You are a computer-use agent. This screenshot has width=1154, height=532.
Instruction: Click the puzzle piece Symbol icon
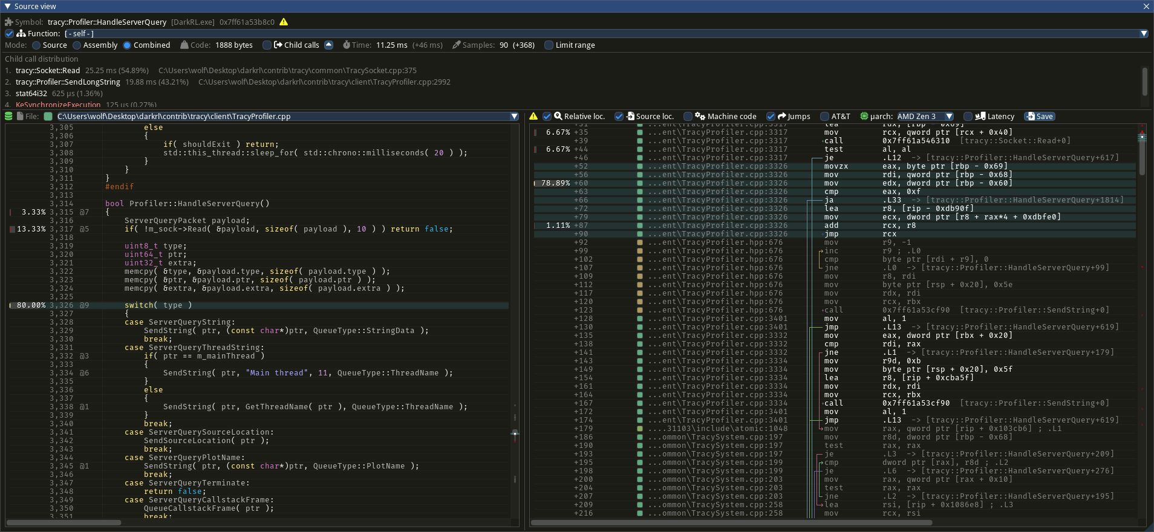(8, 22)
